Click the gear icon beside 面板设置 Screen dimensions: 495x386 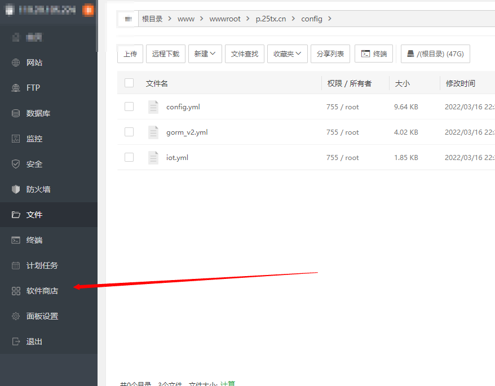[16, 316]
